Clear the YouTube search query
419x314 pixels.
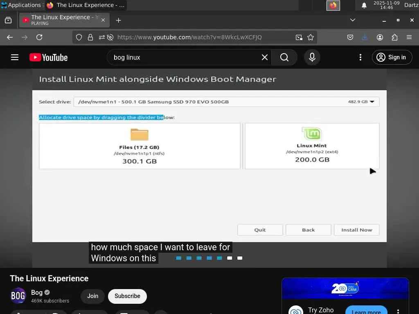[x=265, y=57]
